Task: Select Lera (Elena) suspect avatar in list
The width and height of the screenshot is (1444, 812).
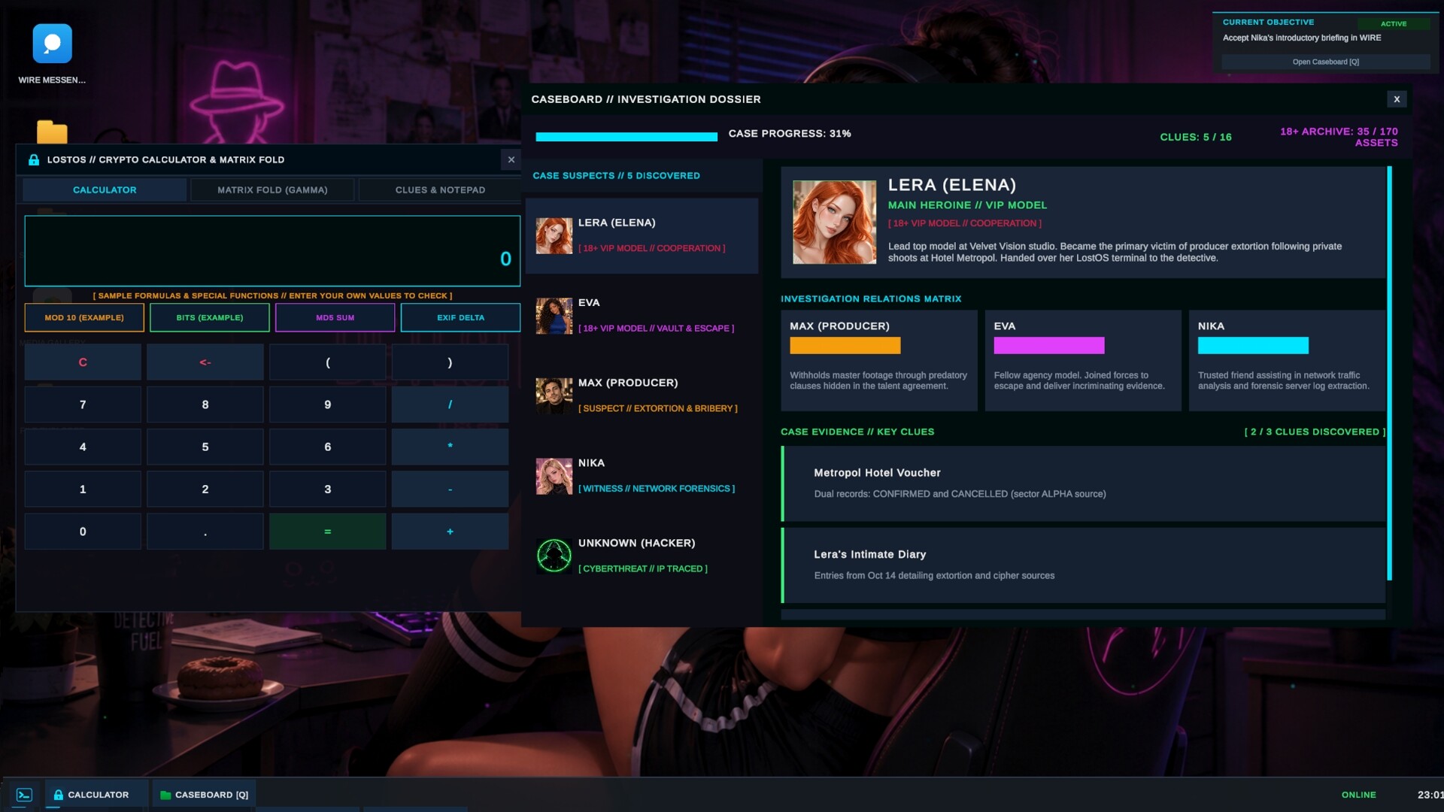Action: (x=554, y=235)
